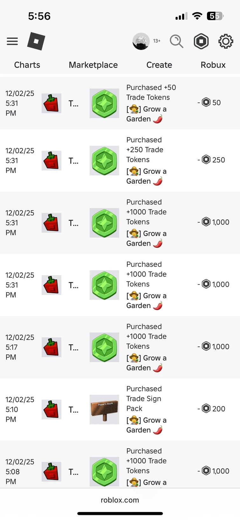
Task: Tap the roblox.com address bar
Action: (120, 500)
